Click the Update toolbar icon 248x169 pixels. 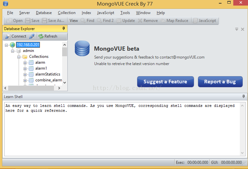tap(119, 21)
